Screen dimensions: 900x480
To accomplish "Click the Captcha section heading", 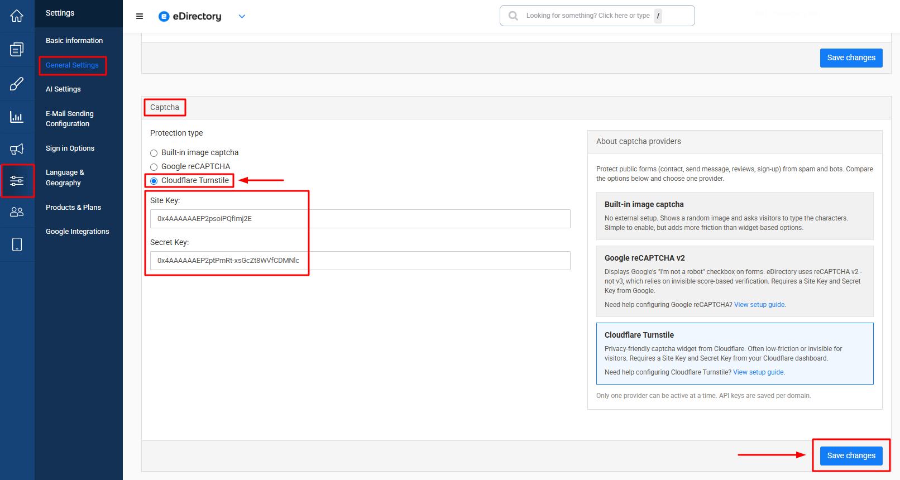I will (x=165, y=107).
